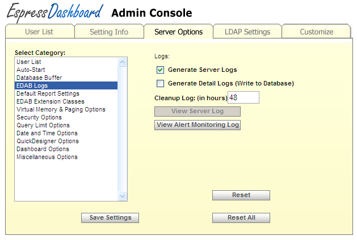
Task: Pick Security Options from the list
Action: pos(39,117)
